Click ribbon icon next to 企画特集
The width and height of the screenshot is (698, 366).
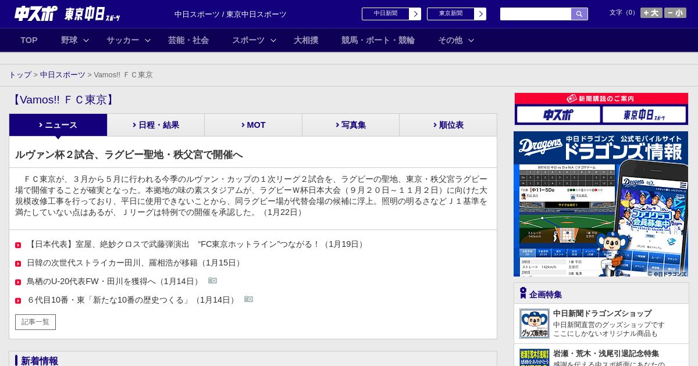pos(523,293)
